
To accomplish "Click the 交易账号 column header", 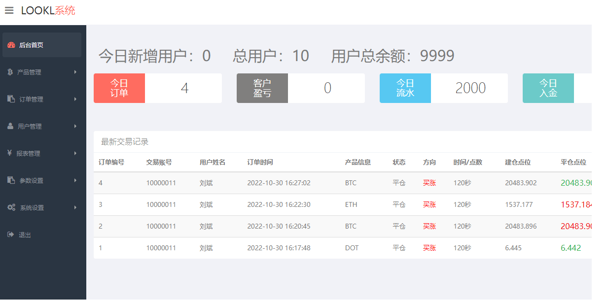I will pos(159,162).
